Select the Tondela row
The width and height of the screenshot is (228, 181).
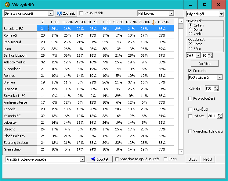point(88,109)
